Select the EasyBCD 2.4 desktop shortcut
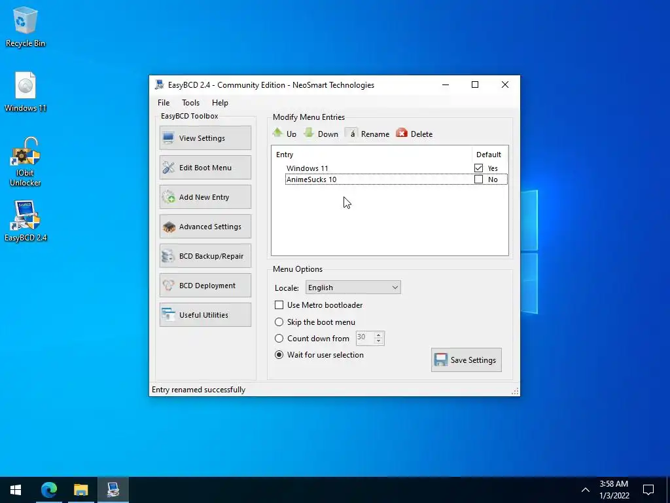 tap(26, 221)
